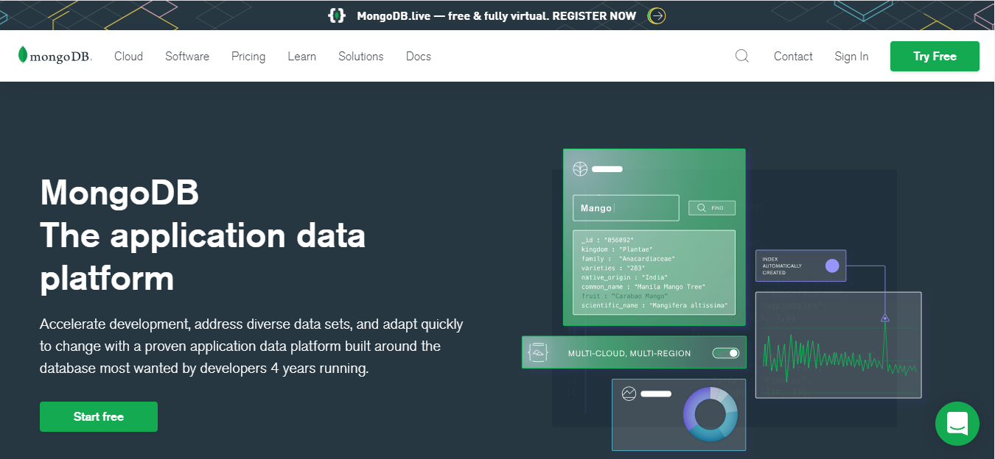Go to Pricing page
The height and width of the screenshot is (459, 995).
(x=248, y=56)
